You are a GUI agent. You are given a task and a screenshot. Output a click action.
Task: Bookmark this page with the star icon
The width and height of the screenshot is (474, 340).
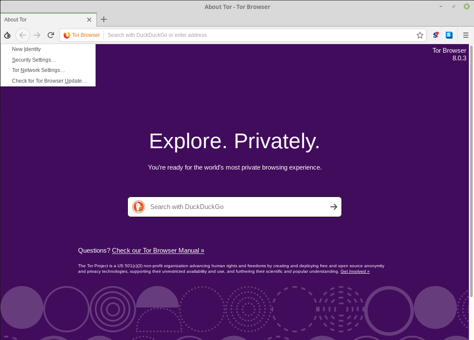tap(420, 35)
